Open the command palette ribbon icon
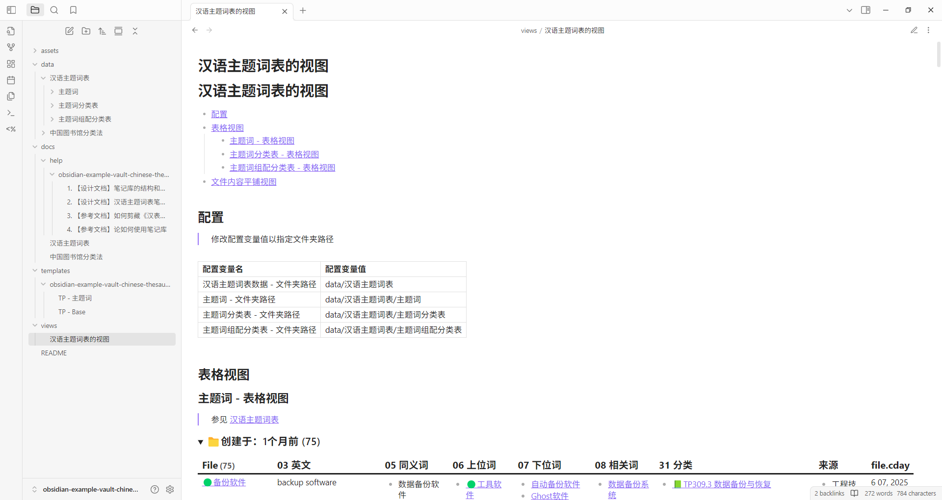Image resolution: width=942 pixels, height=500 pixels. 11,113
